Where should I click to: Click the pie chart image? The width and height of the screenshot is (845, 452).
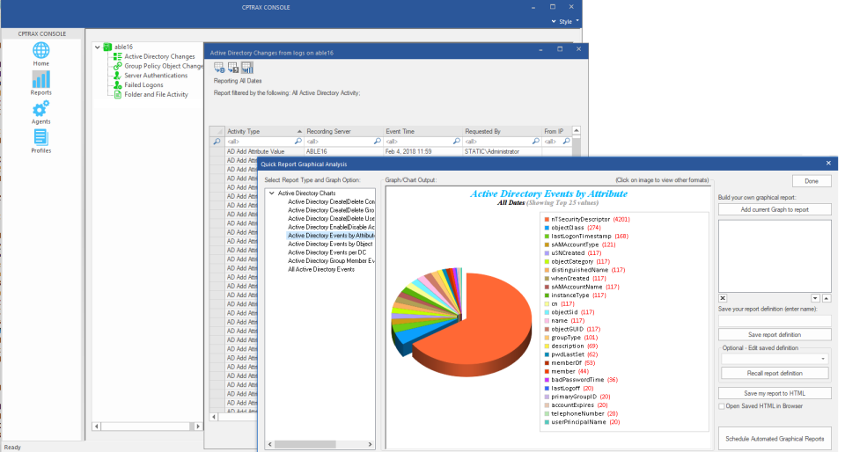461,322
